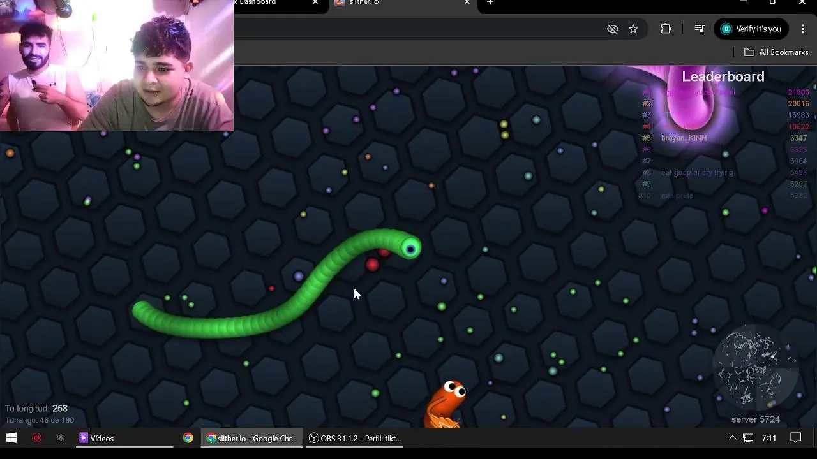This screenshot has height=459, width=817.
Task: Click the red circular taskbar app icon
Action: (x=36, y=438)
